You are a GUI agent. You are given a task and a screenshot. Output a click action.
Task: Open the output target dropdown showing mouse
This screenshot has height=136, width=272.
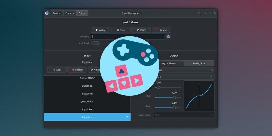(x=186, y=70)
